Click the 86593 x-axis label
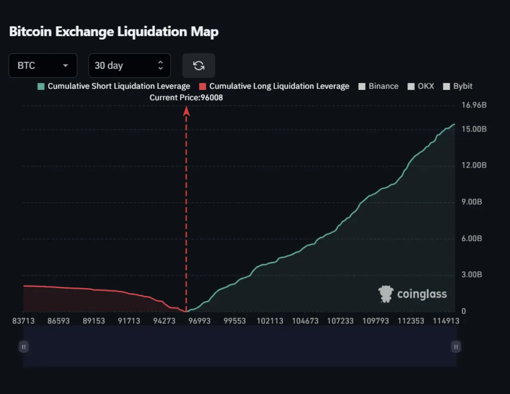Screen dimensions: 510x394 [59, 321]
